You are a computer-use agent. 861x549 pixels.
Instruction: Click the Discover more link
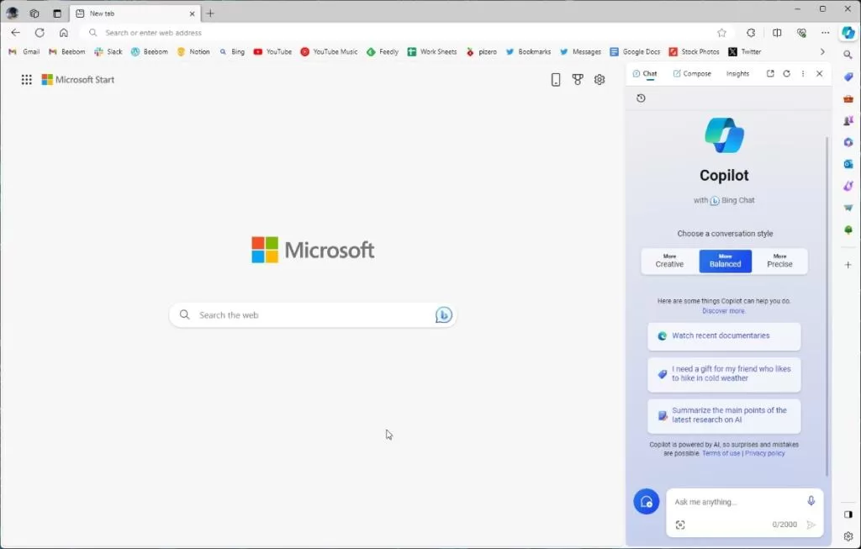coord(723,311)
